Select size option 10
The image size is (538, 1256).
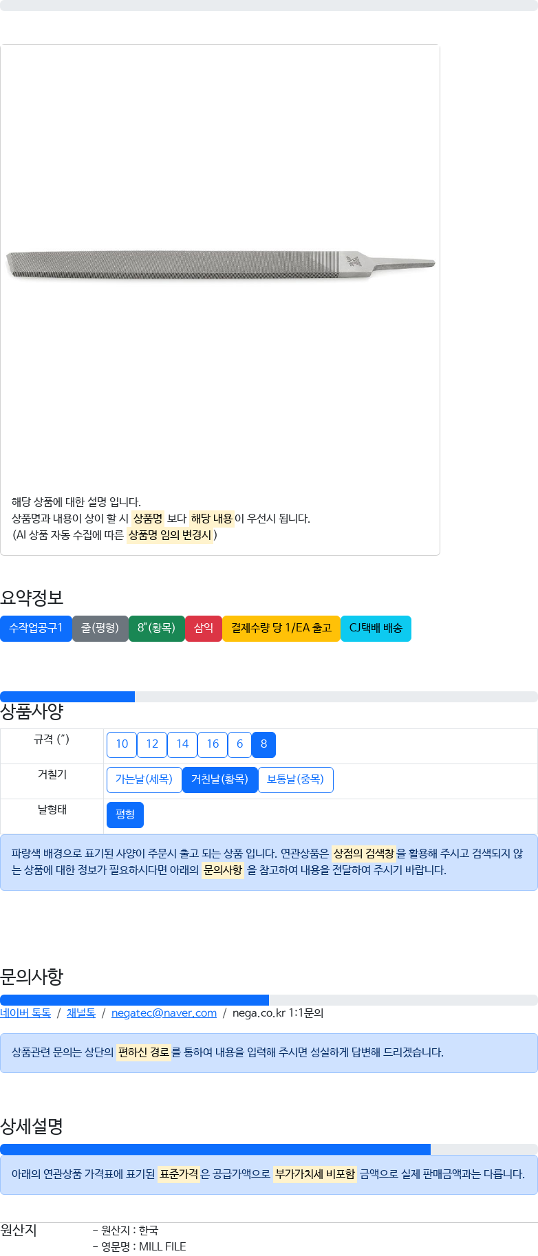122,744
